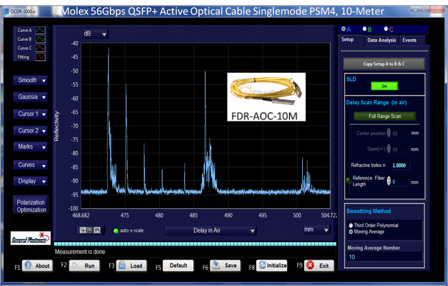Screen dimensions: 448x286
Task: Click the Span value field
Action: (400, 149)
